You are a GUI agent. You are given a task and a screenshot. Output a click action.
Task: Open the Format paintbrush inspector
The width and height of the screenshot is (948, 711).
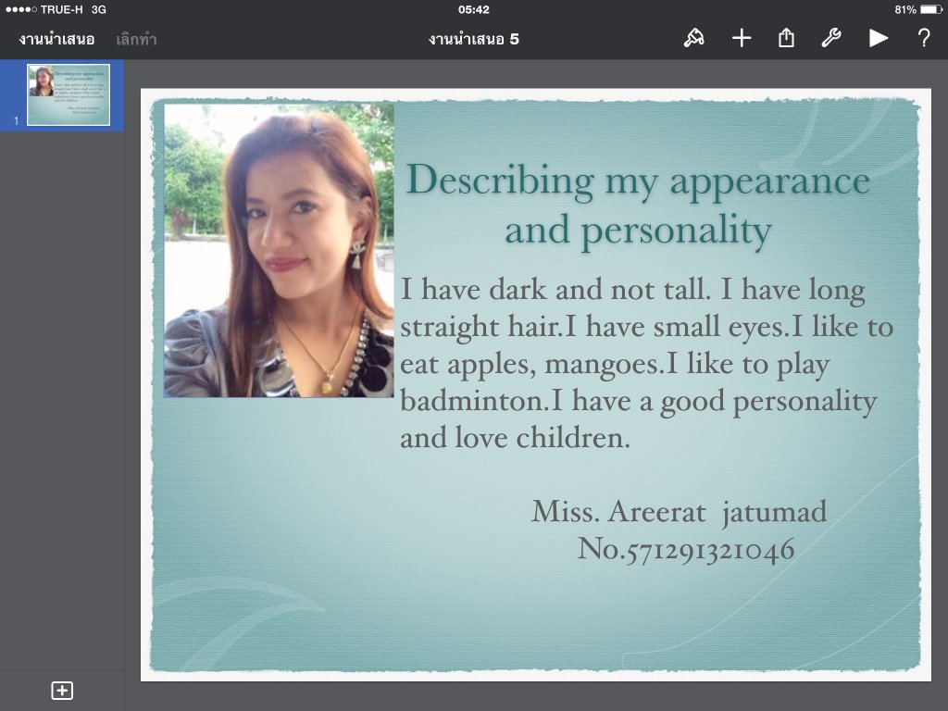pyautogui.click(x=694, y=39)
